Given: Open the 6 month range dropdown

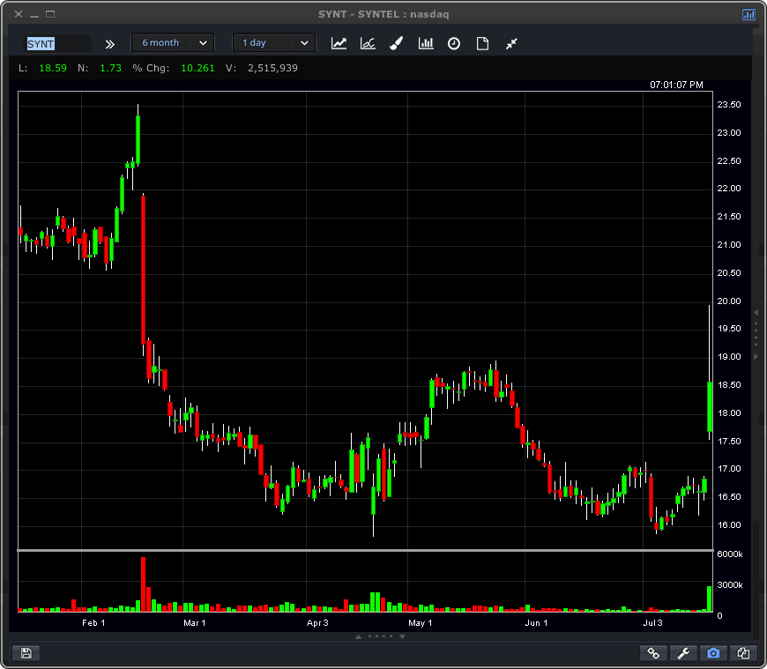Looking at the screenshot, I should click(x=173, y=43).
